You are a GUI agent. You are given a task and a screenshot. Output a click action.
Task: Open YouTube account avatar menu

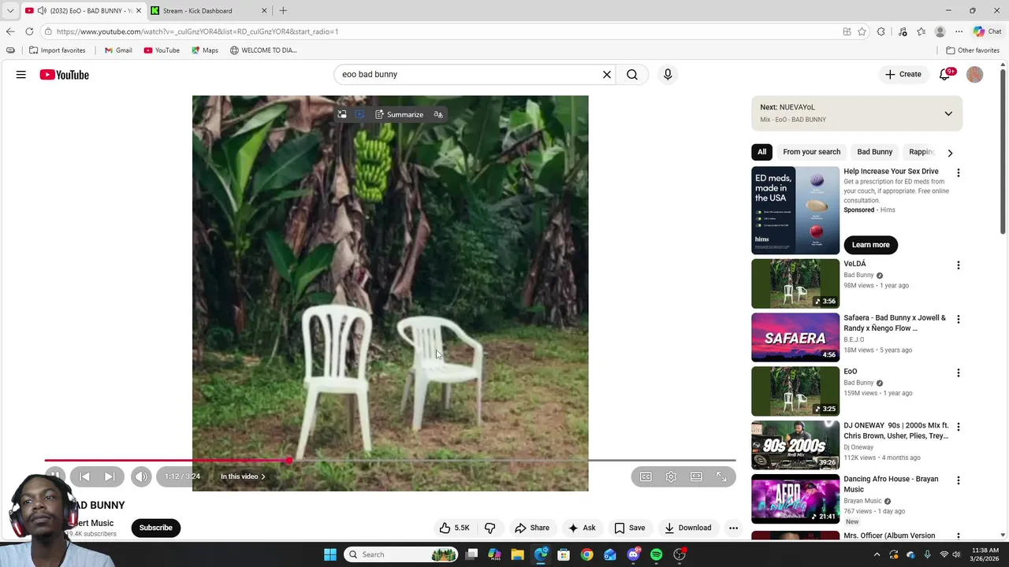tap(975, 75)
